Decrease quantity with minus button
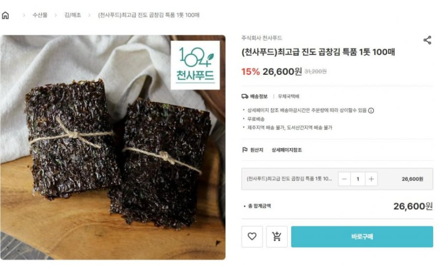The height and width of the screenshot is (269, 441). tap(344, 179)
